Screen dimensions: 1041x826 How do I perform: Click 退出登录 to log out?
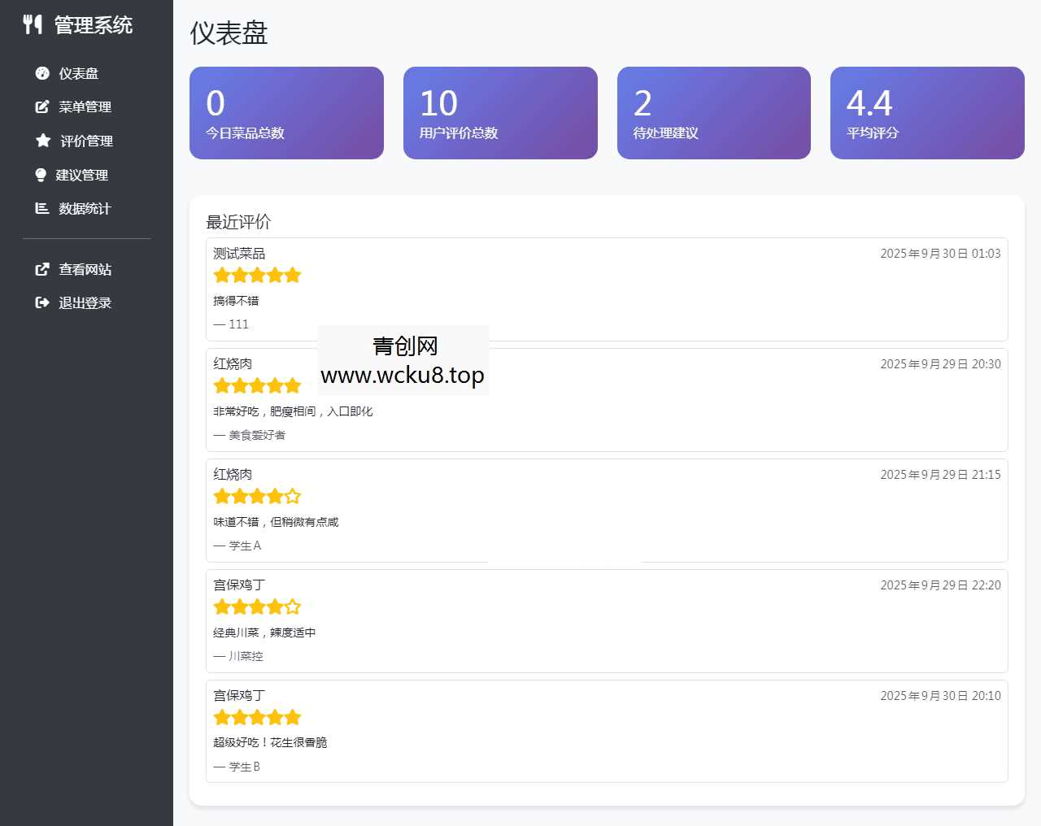[x=85, y=302]
